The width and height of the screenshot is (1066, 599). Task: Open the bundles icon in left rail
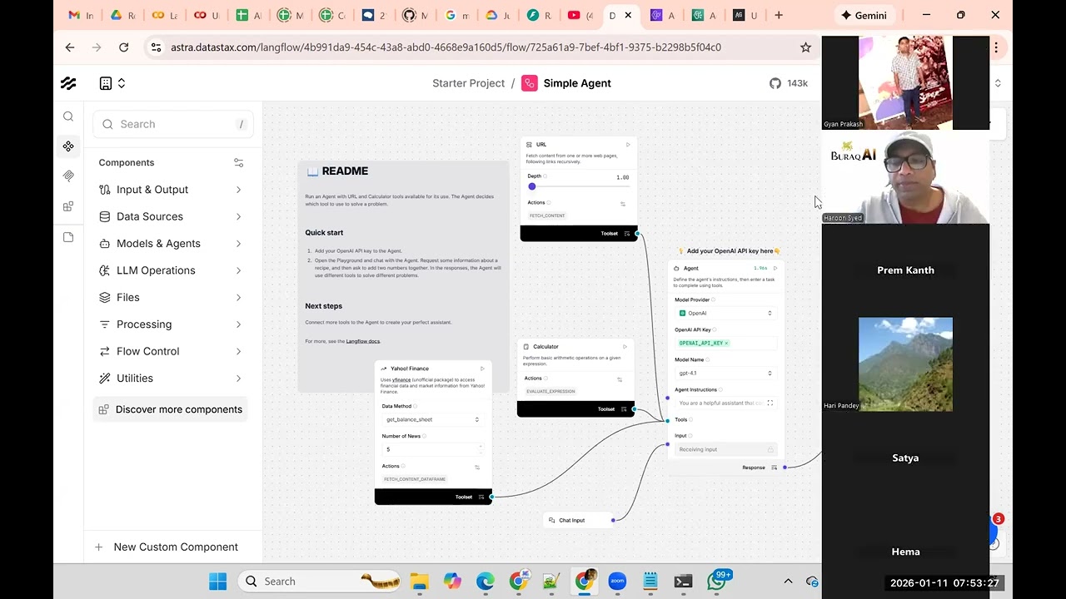point(68,206)
